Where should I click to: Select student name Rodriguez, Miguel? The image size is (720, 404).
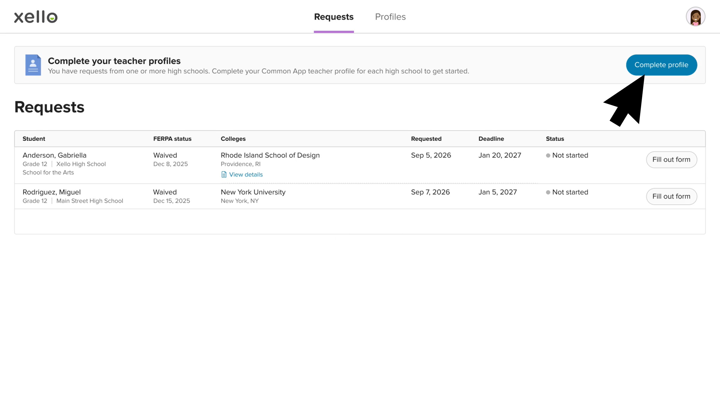point(52,192)
